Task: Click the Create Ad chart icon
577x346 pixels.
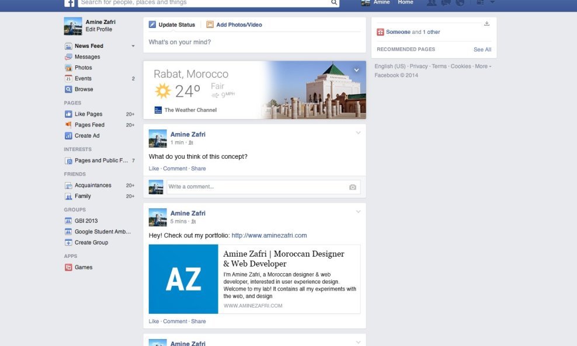Action: [x=68, y=136]
